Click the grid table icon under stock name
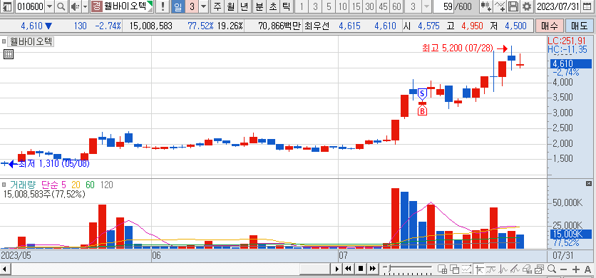The height and width of the screenshot is (278, 596). (x=9, y=54)
